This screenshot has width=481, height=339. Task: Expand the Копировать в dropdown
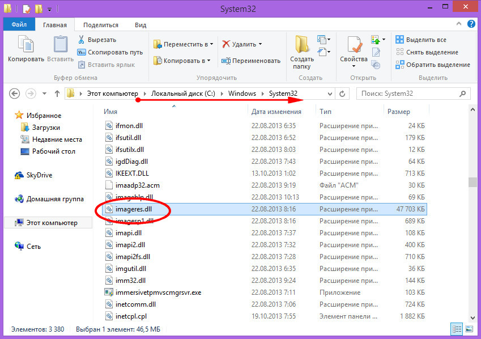(208, 61)
